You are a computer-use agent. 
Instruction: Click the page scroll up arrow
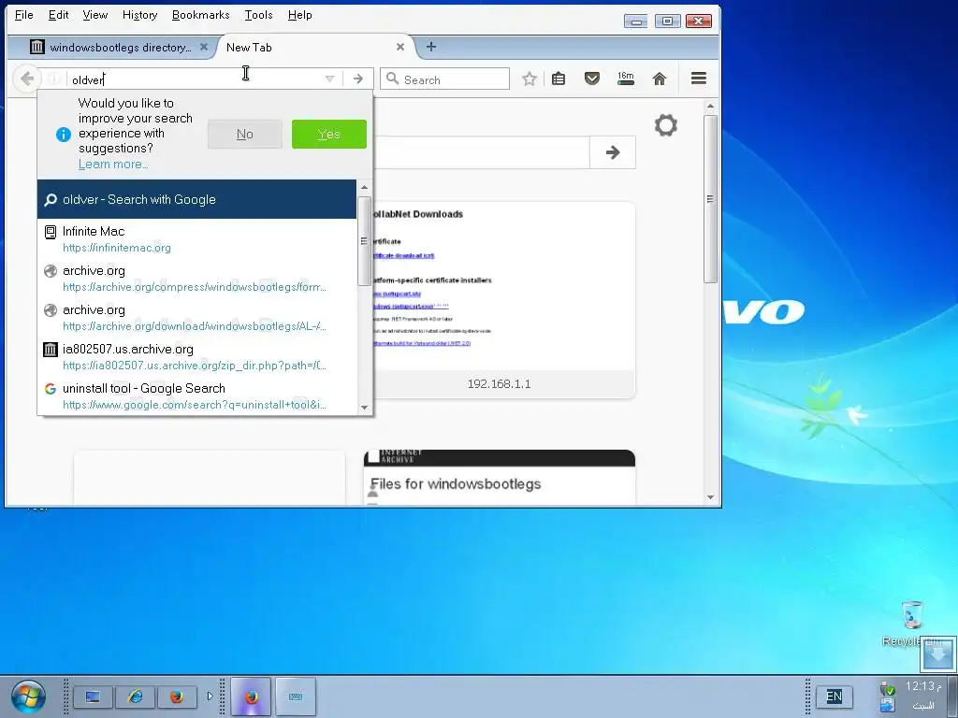pyautogui.click(x=710, y=107)
